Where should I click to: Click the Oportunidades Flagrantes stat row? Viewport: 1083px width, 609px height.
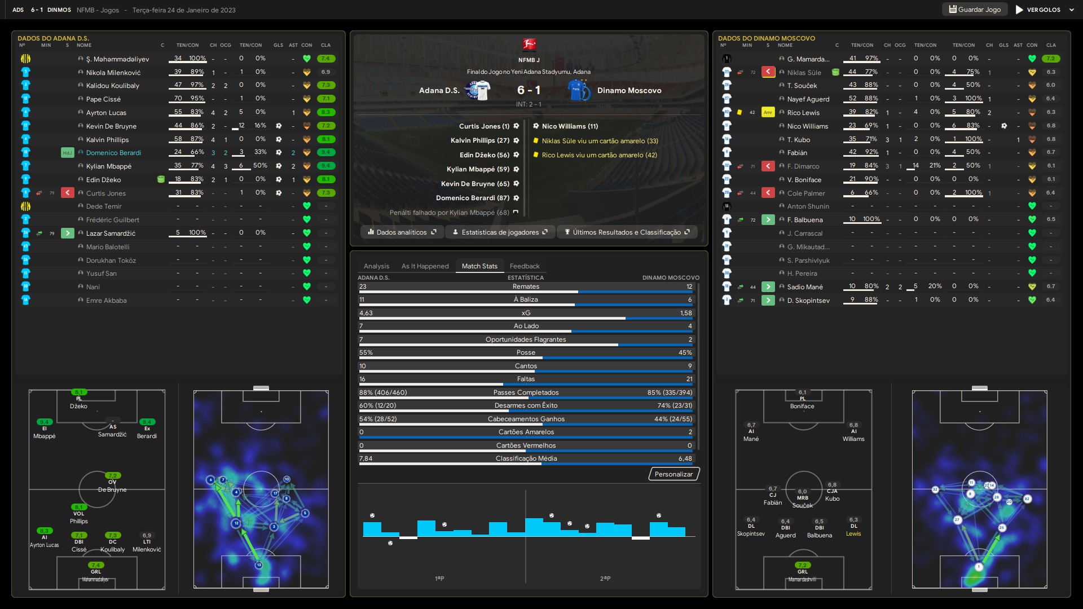(x=526, y=340)
